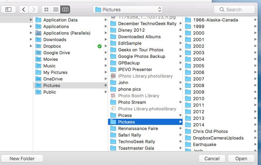
Task: Select the Downloaded Albums folder
Action: click(x=145, y=37)
